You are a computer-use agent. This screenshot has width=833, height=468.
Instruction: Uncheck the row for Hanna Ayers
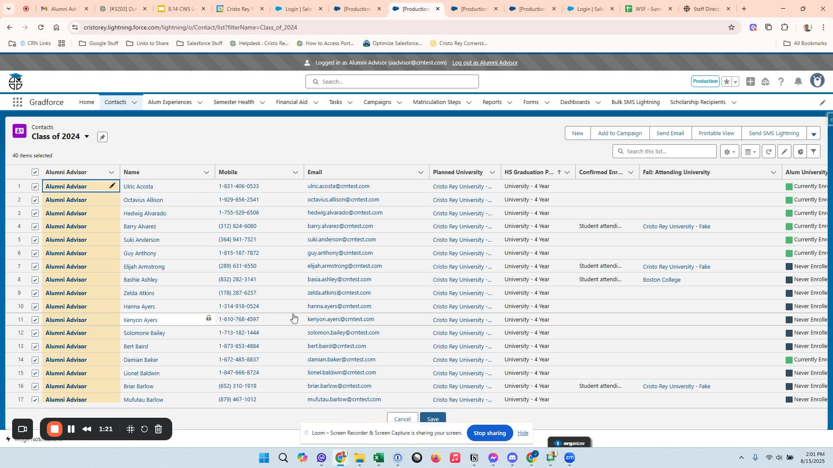[35, 307]
